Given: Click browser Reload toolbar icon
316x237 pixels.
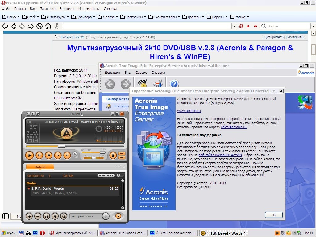Looking at the screenshot, I should (x=39, y=26).
